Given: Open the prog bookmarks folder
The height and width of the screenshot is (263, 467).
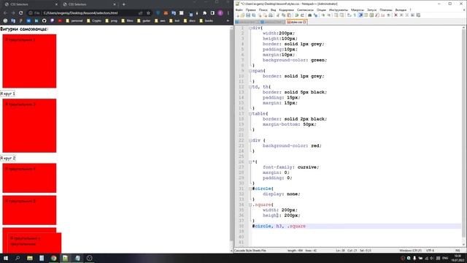Looking at the screenshot, I should click(x=111, y=21).
